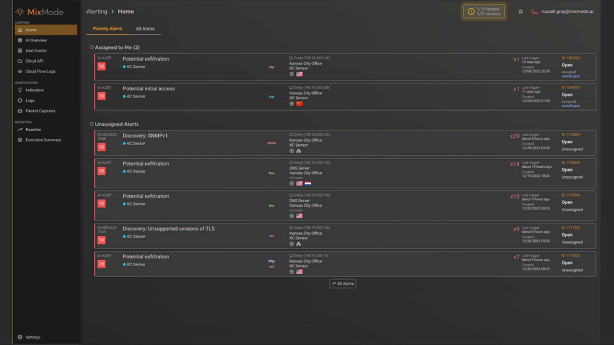Screen dimensions: 614x345
Task: Open Discovery: Unsupported versions of TLS alert
Action: pos(169,229)
